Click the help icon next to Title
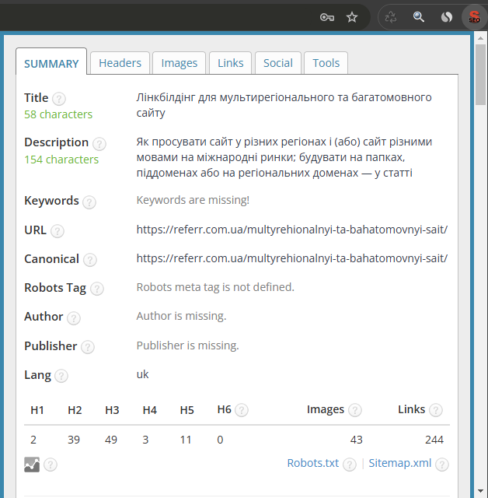 59,99
